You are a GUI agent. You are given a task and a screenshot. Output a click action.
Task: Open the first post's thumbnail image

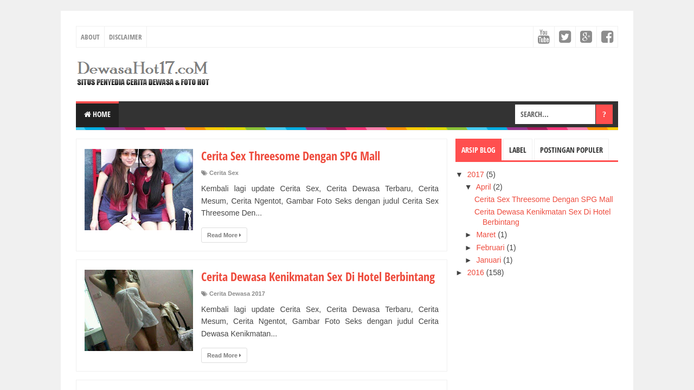[139, 190]
